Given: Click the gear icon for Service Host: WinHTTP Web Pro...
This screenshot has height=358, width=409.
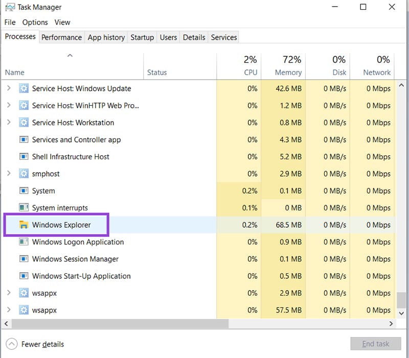Looking at the screenshot, I should click(24, 106).
